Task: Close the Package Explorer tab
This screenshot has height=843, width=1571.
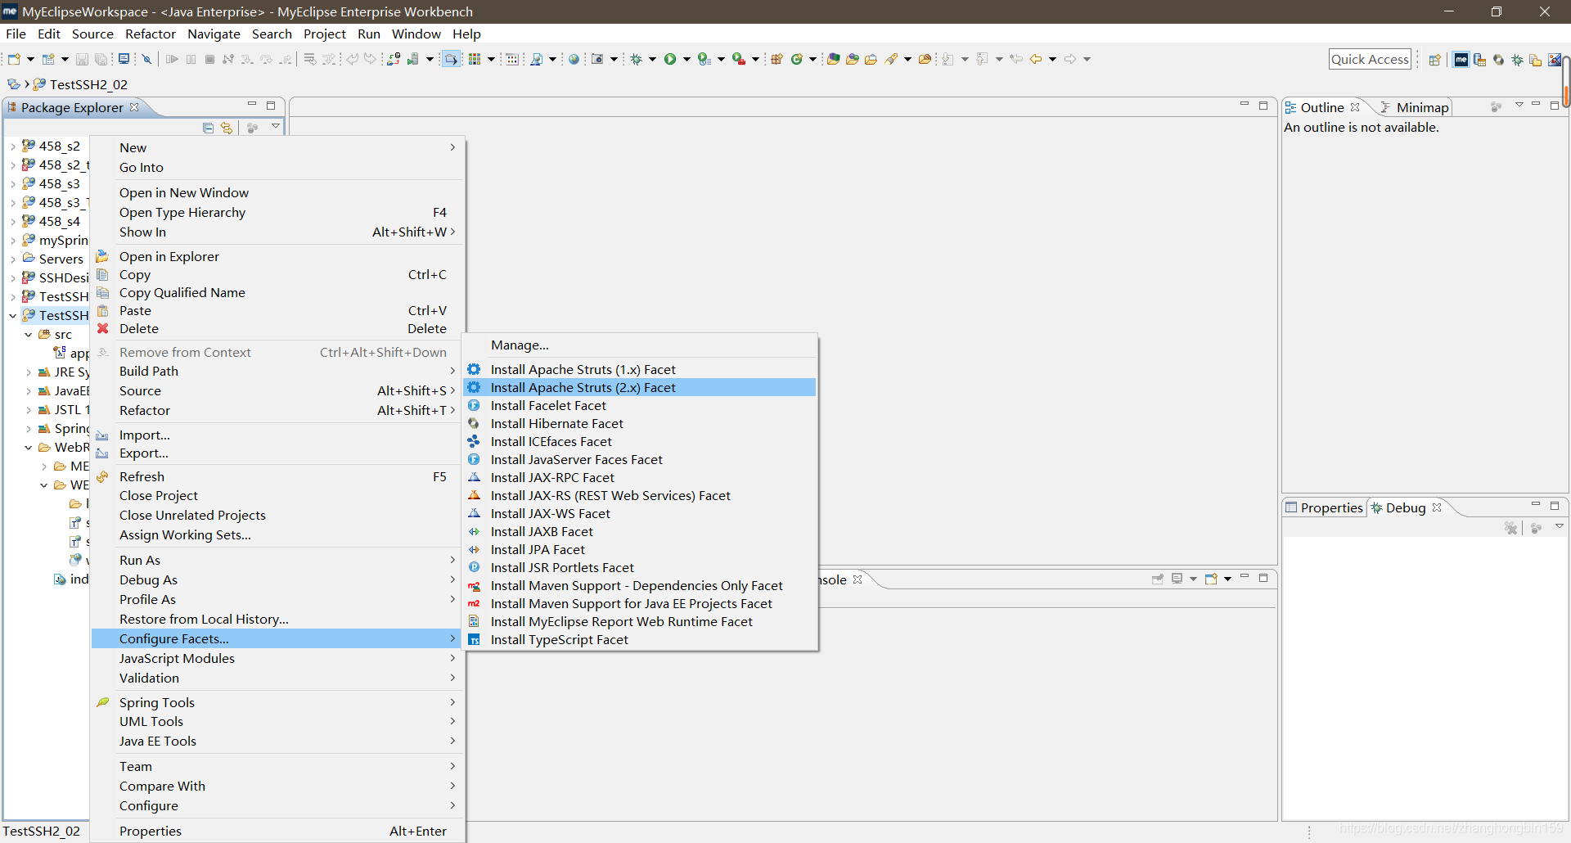Action: pyautogui.click(x=134, y=107)
